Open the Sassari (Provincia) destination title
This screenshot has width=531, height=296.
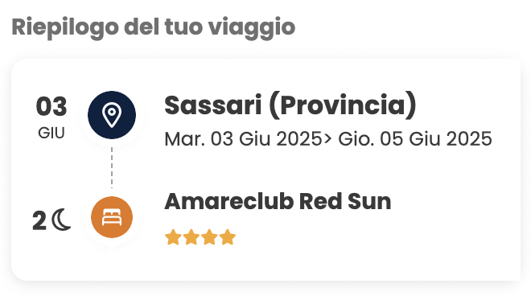click(x=290, y=105)
